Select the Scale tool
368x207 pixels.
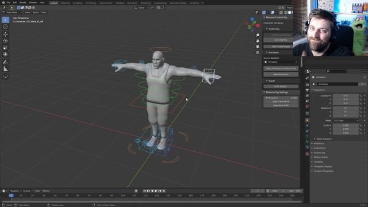pyautogui.click(x=5, y=48)
